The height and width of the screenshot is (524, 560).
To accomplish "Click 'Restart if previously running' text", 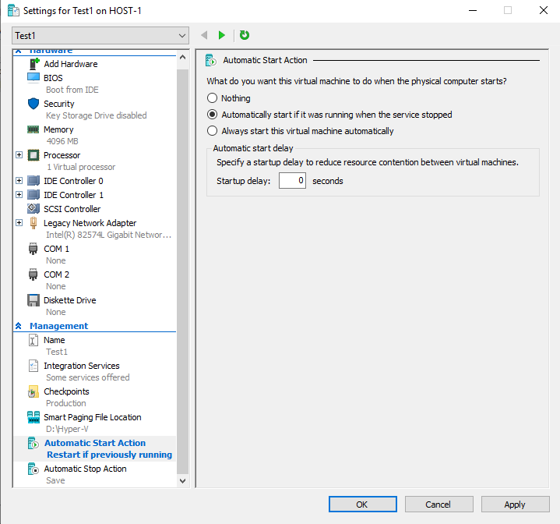I will pyautogui.click(x=110, y=455).
